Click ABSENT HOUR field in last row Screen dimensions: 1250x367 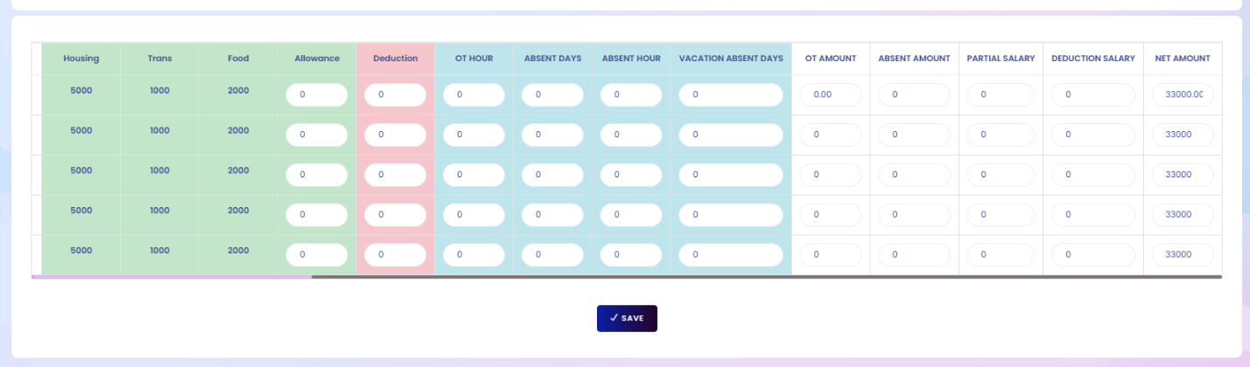coord(631,255)
